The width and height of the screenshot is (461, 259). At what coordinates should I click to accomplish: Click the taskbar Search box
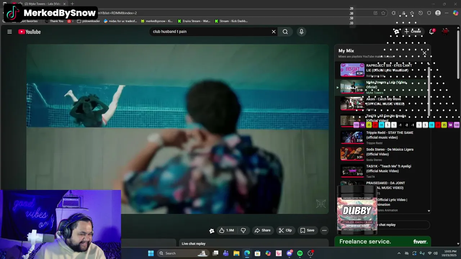point(184,253)
